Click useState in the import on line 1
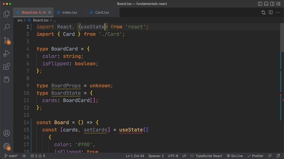 pyautogui.click(x=93, y=27)
